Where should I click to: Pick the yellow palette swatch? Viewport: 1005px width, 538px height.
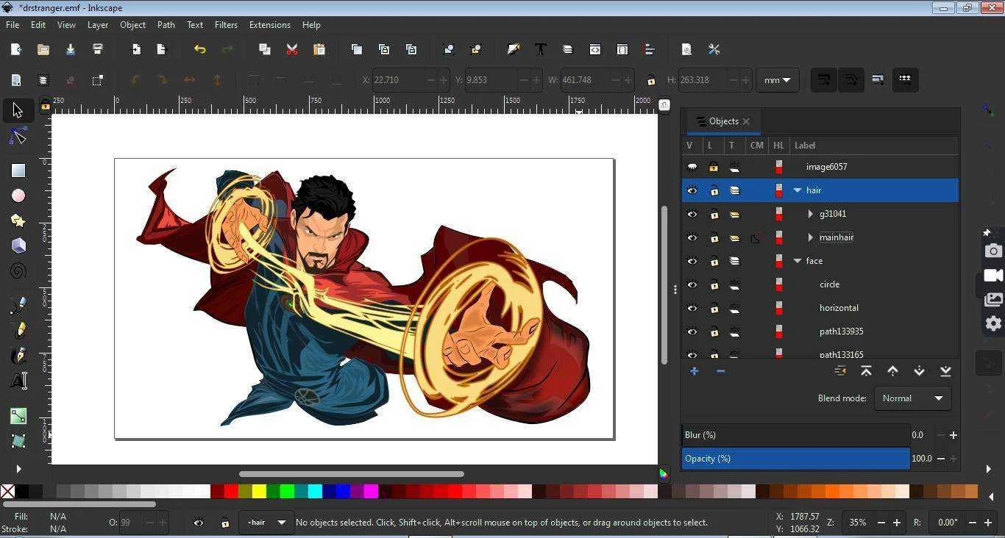coord(259,491)
